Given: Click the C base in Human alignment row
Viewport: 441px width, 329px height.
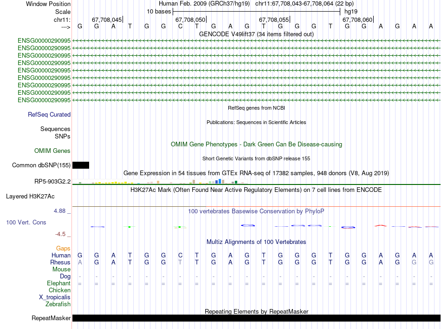Looking at the screenshot, I should pos(180,255).
